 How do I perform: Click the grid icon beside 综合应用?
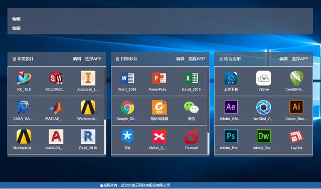[x=221, y=59]
